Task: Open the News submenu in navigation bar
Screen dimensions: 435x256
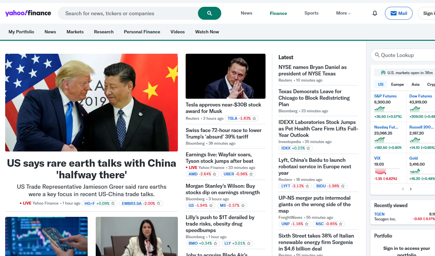Action: click(50, 32)
